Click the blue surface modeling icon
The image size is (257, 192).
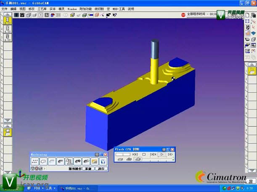[x=254, y=34]
